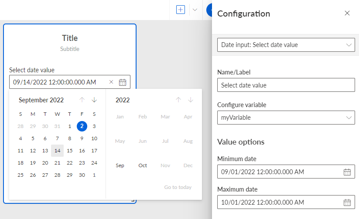The width and height of the screenshot is (359, 219).
Task: Click the card Title text
Action: (70, 38)
